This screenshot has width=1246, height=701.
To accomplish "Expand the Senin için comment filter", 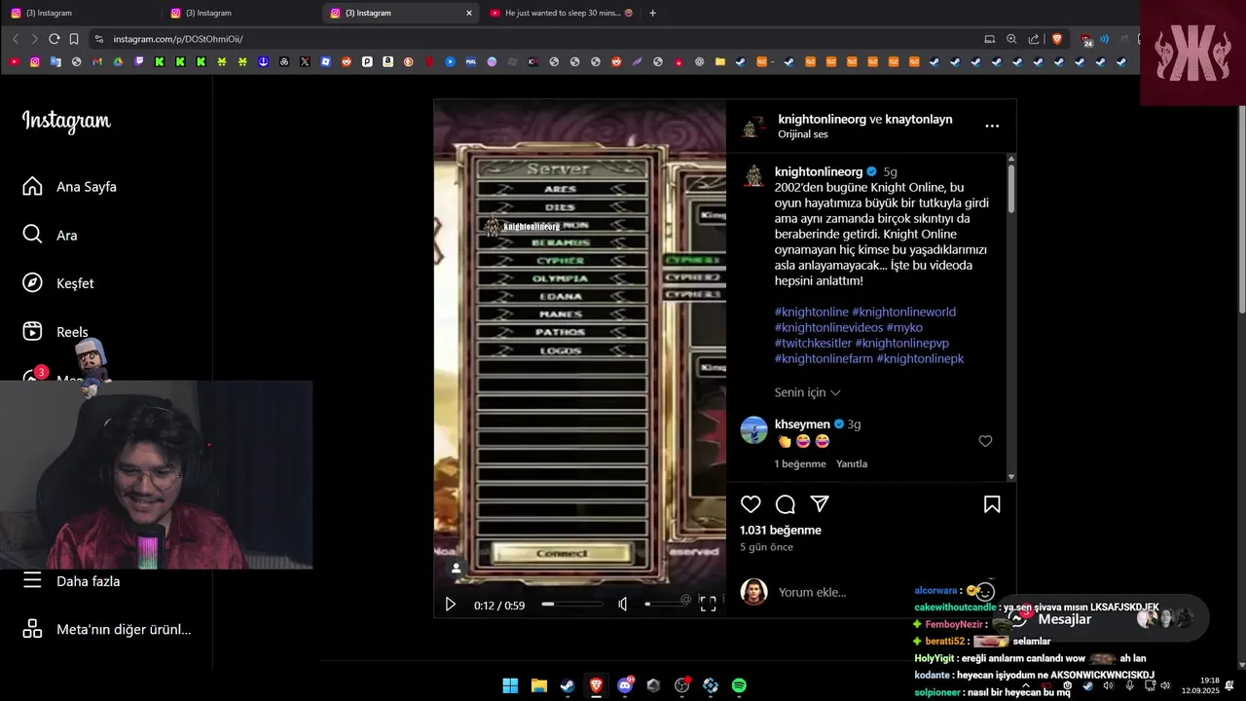I will 807,392.
